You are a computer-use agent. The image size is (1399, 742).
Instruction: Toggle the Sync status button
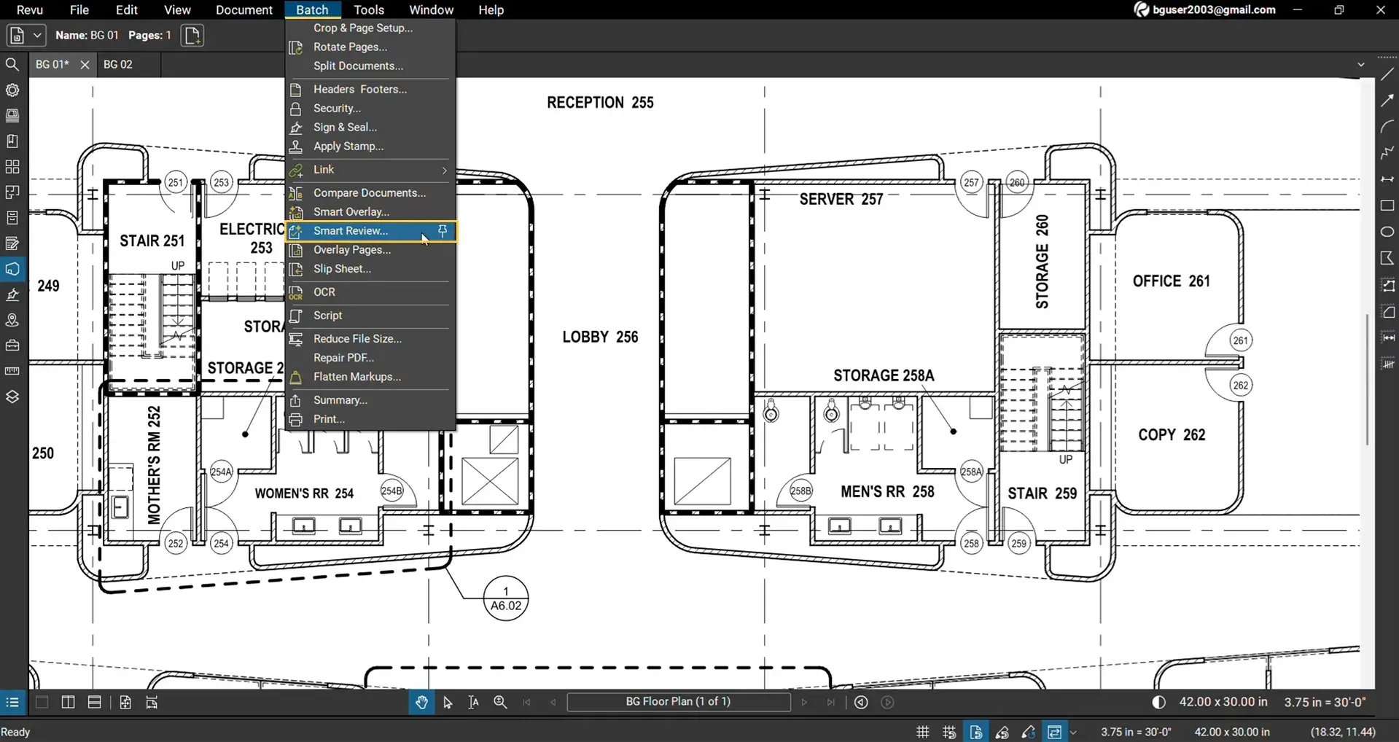(x=1054, y=732)
